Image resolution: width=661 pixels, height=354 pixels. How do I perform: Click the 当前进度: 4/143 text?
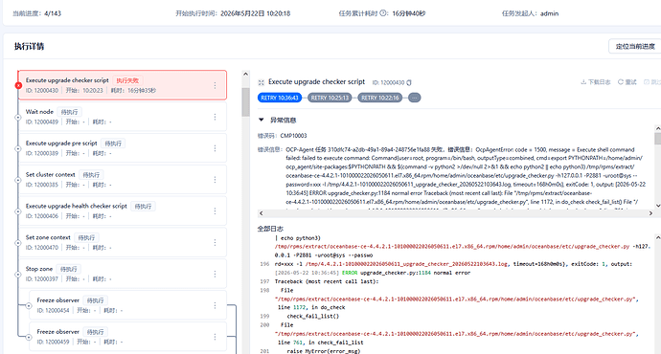click(37, 13)
